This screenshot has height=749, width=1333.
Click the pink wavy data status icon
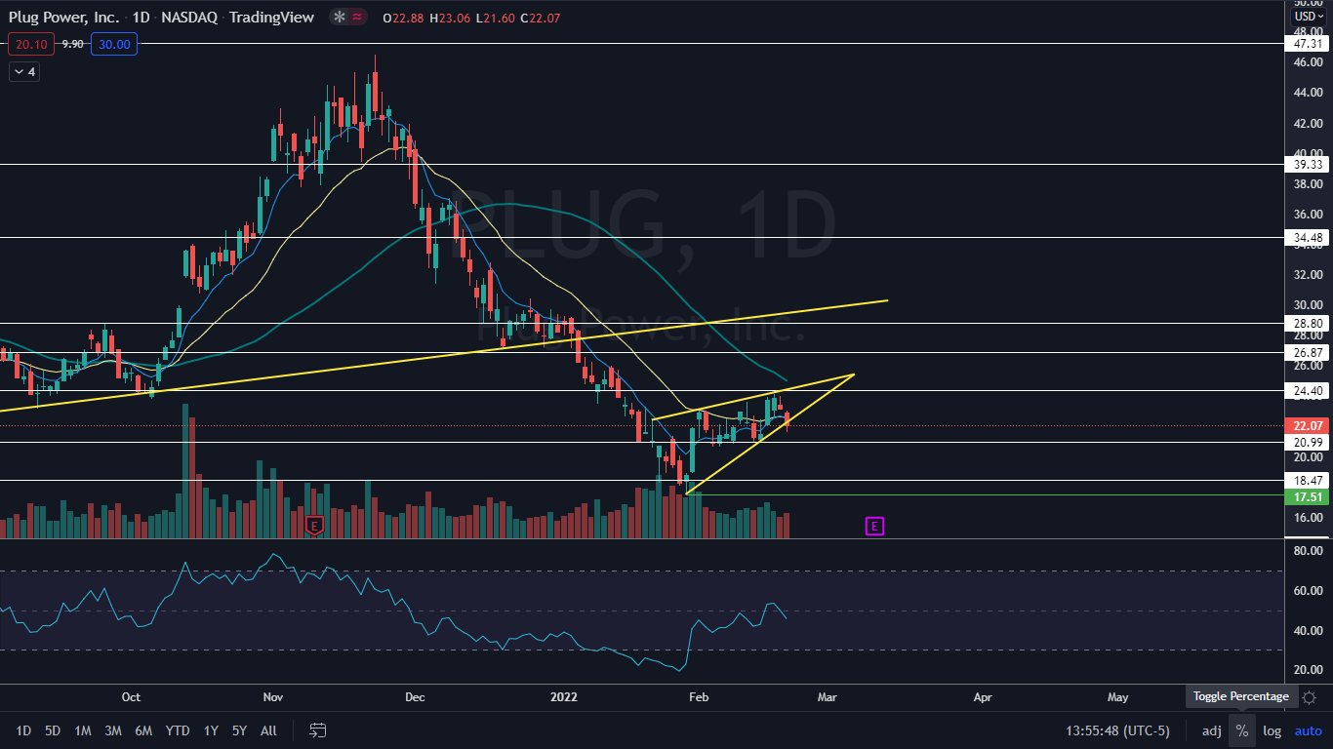coord(358,18)
